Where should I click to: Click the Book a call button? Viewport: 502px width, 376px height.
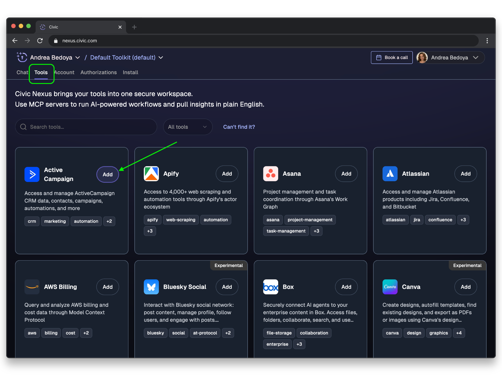click(391, 57)
